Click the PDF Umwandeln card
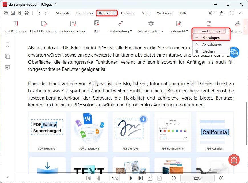The image size is (248, 183). tap(89, 132)
